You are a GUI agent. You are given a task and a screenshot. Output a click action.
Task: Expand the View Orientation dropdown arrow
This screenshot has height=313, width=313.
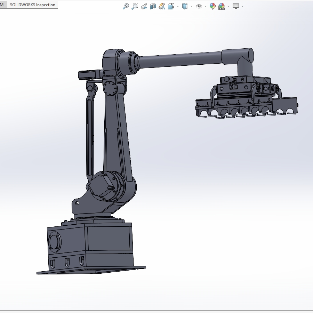coord(178,6)
